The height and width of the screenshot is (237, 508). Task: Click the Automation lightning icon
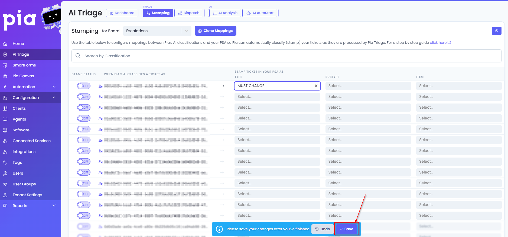5,87
